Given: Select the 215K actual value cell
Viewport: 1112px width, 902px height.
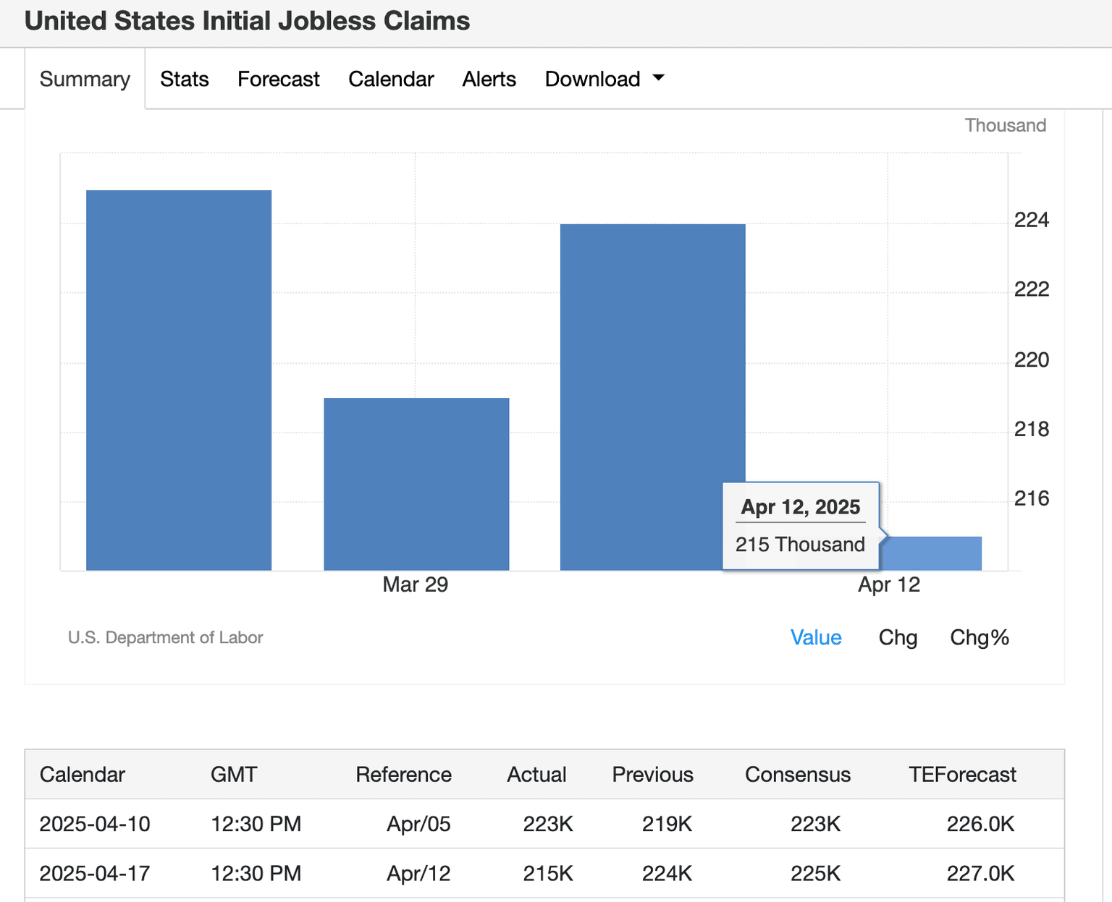Looking at the screenshot, I should point(547,873).
